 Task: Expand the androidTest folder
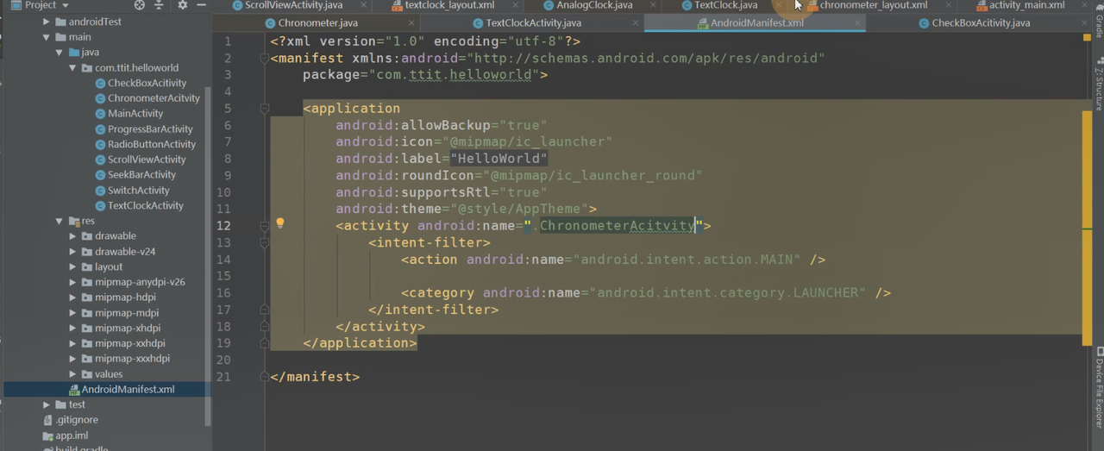(47, 22)
